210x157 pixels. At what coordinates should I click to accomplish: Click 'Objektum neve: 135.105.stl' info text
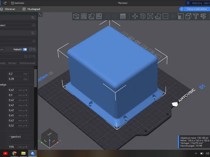point(194,138)
